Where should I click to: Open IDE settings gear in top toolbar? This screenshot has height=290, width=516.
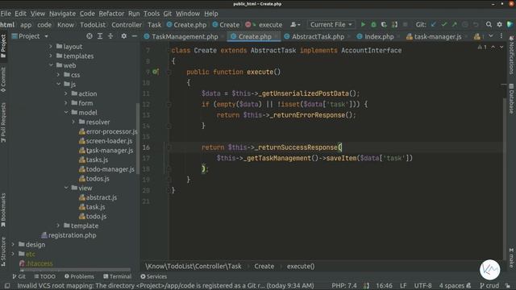[x=499, y=25]
